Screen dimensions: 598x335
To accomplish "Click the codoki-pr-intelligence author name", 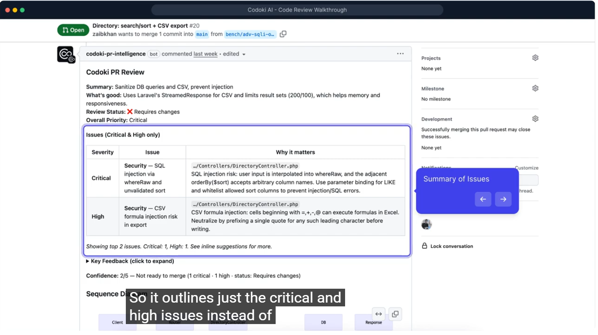I will pyautogui.click(x=116, y=54).
